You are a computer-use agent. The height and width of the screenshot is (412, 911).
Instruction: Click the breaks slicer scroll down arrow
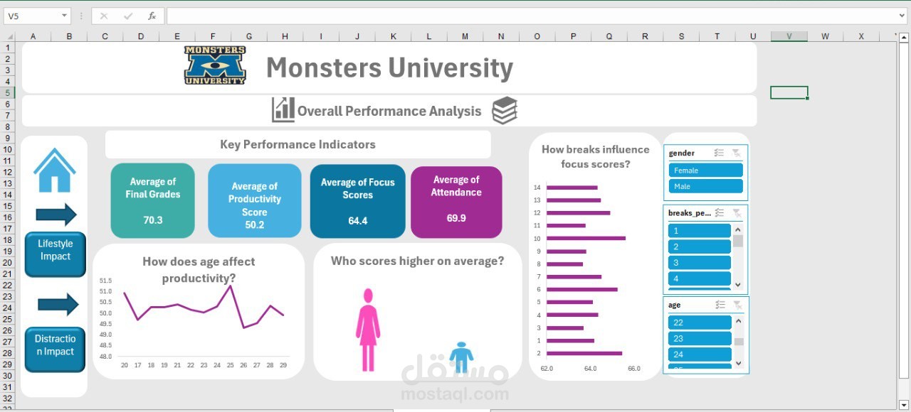[x=738, y=285]
